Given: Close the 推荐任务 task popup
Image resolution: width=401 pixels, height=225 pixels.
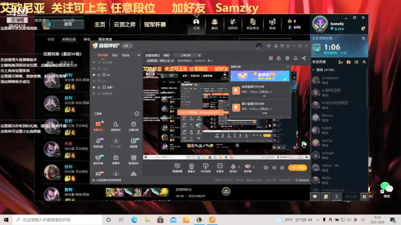Looking at the screenshot, I should pos(288,66).
